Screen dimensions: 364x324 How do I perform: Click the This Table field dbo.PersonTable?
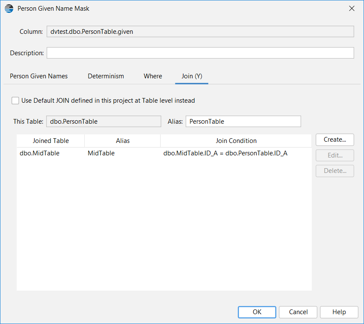pyautogui.click(x=104, y=122)
